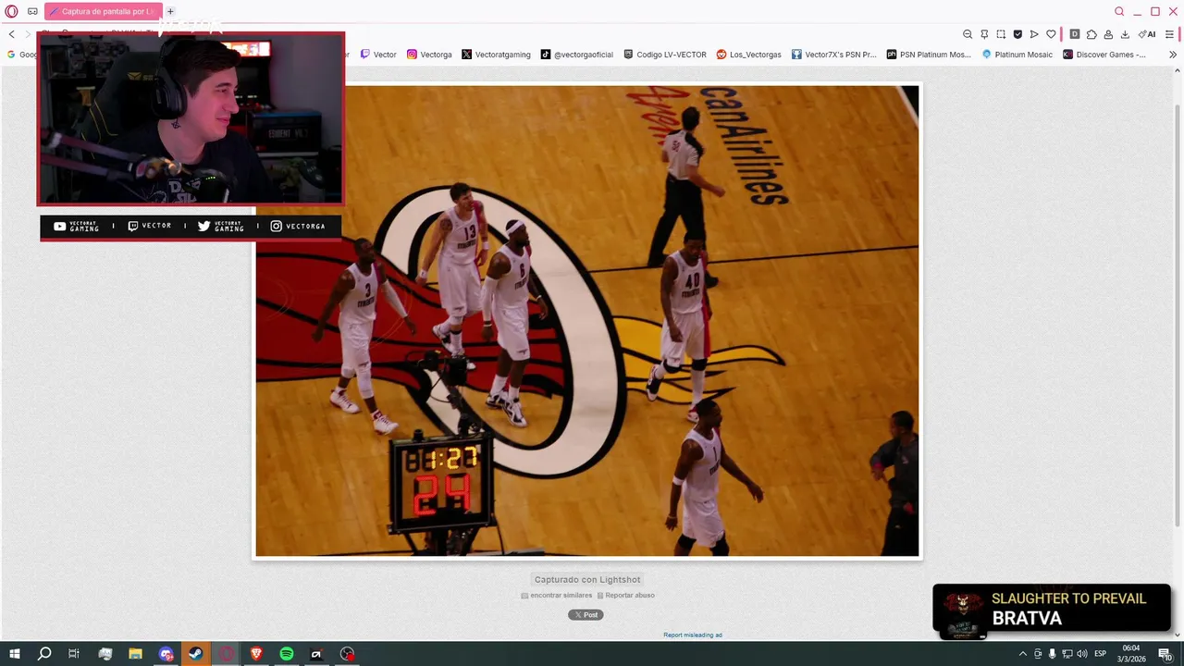Click the Reportar abuso link
The width and height of the screenshot is (1184, 666).
point(626,596)
